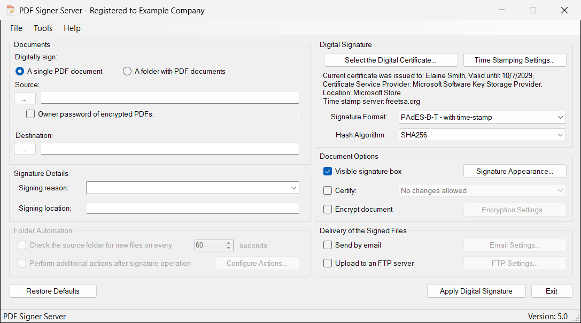Open Signature Appearance settings
This screenshot has width=581, height=323.
(x=515, y=171)
